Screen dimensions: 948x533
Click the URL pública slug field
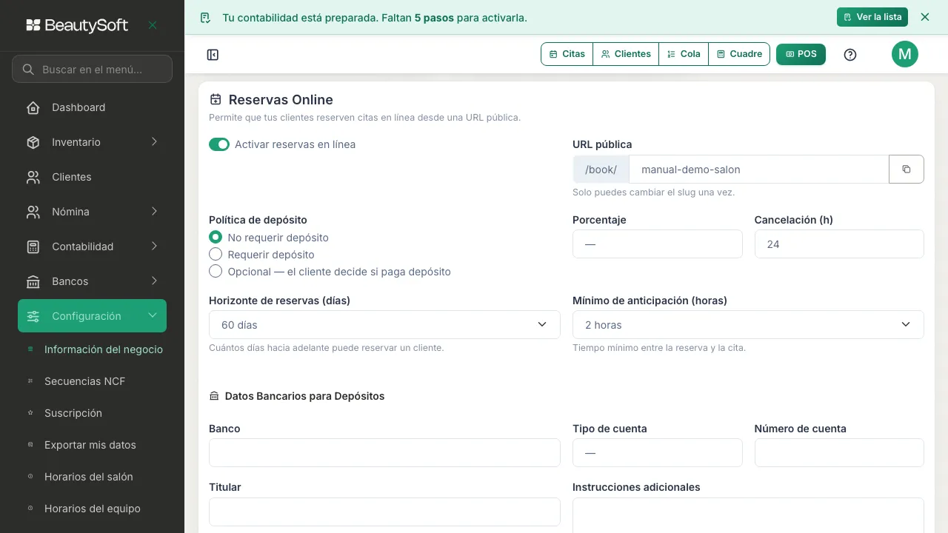758,169
